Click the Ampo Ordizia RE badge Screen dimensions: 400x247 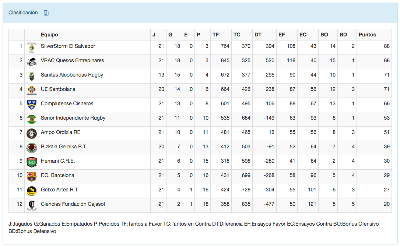pos(32,134)
